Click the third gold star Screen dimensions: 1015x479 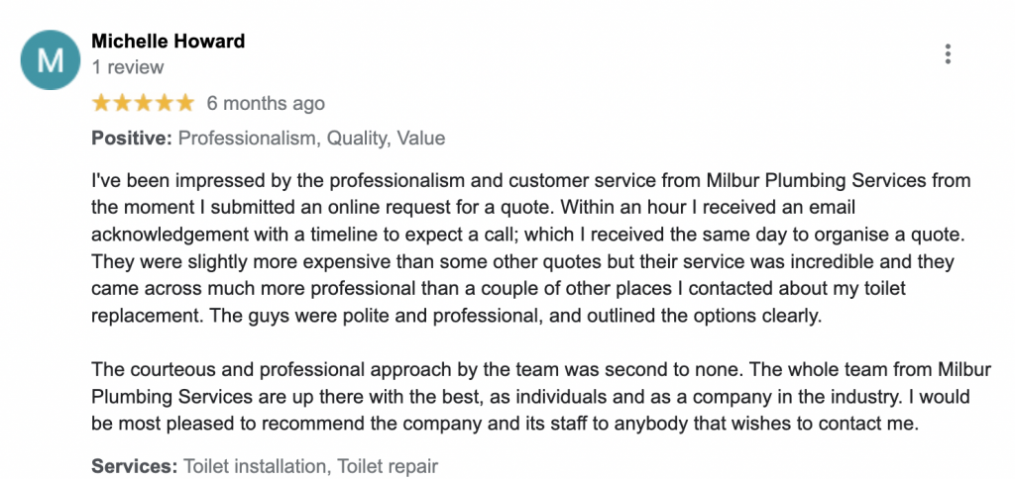click(x=143, y=103)
